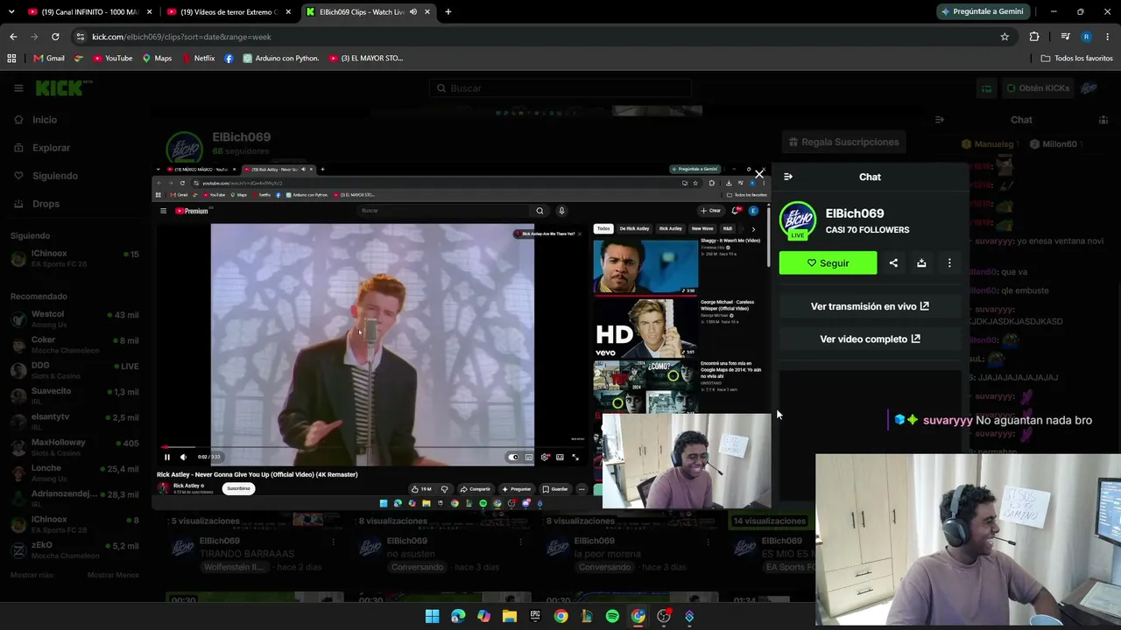
Task: Open the MaxHolloway recommended channel
Action: pos(74,447)
